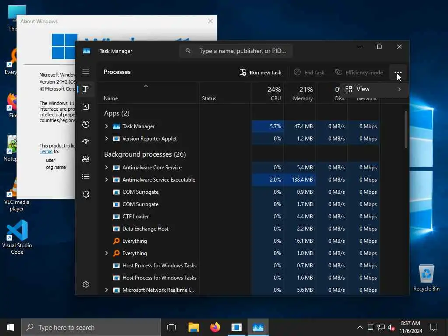Select Host Process for Windows Tasks 1.6 MB row
The height and width of the screenshot is (336, 448).
238,278
